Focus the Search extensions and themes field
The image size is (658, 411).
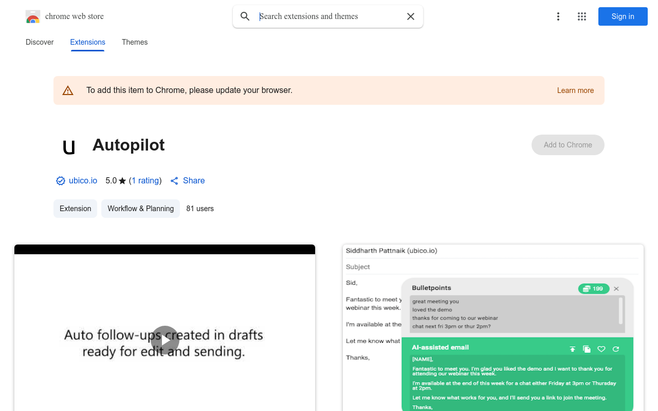coord(329,16)
